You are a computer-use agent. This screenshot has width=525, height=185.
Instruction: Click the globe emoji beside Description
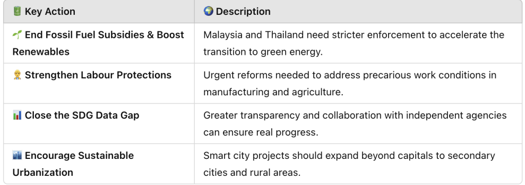tap(208, 11)
